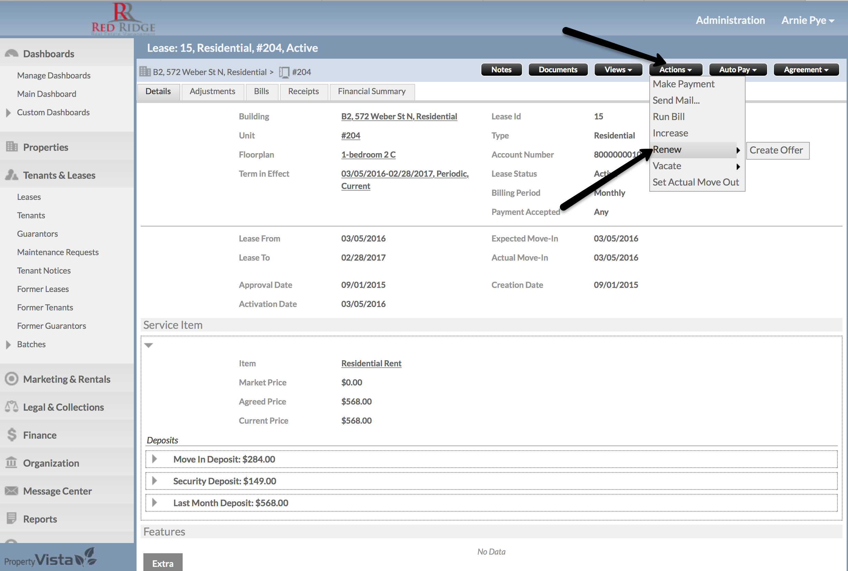The width and height of the screenshot is (848, 571).
Task: Click the Finance dollar sign icon
Action: tap(12, 435)
